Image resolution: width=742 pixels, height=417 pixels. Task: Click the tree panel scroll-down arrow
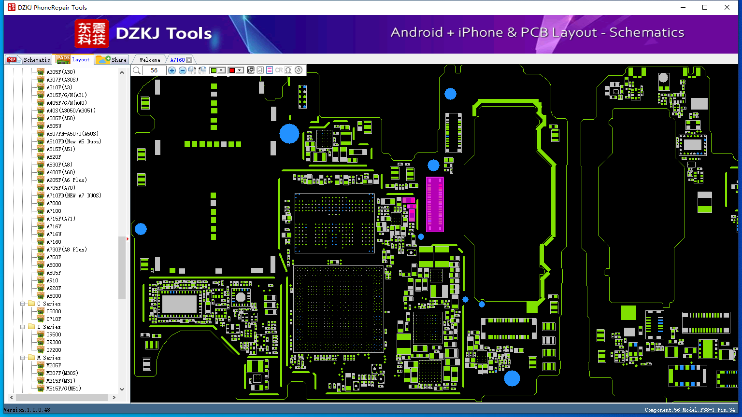[x=122, y=389]
